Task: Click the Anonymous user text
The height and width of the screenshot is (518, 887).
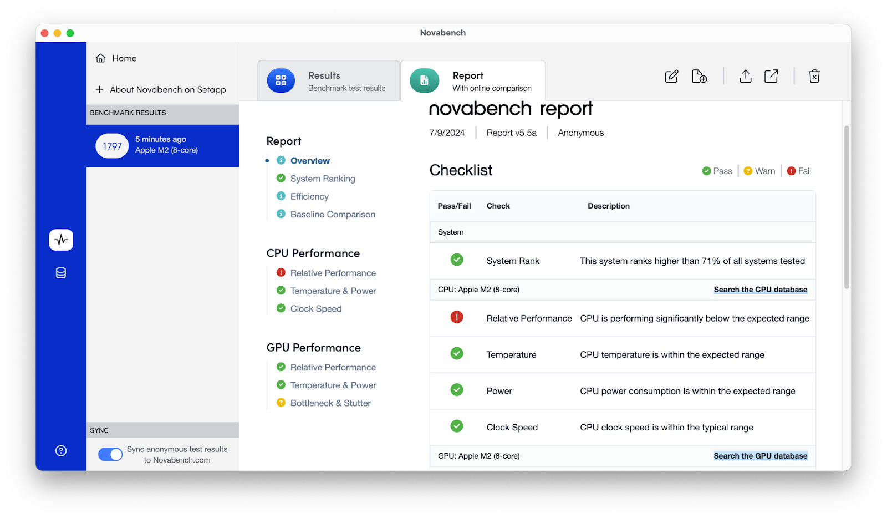Action: (x=581, y=133)
